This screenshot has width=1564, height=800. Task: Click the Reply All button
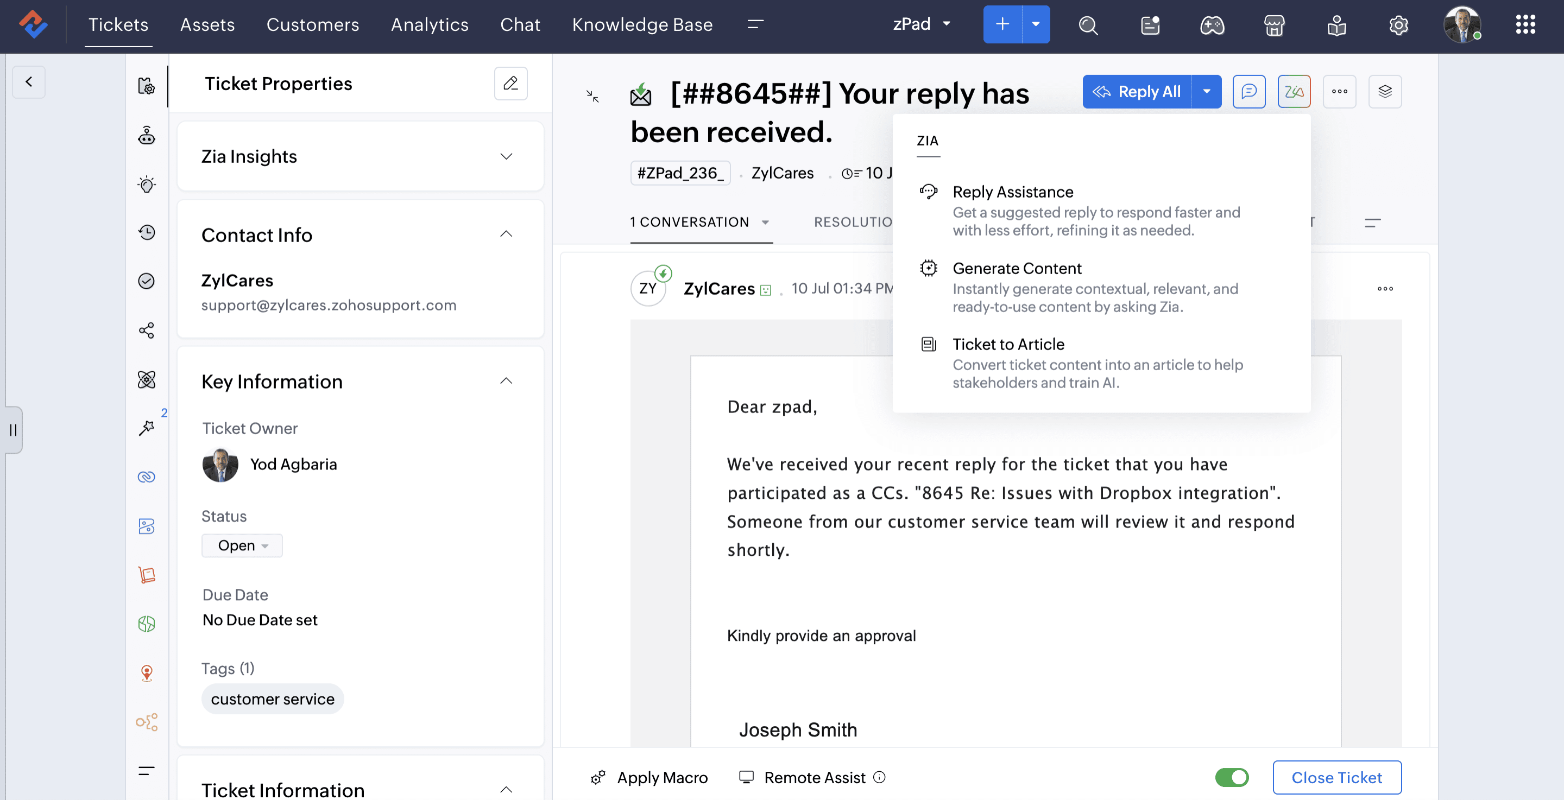point(1137,92)
